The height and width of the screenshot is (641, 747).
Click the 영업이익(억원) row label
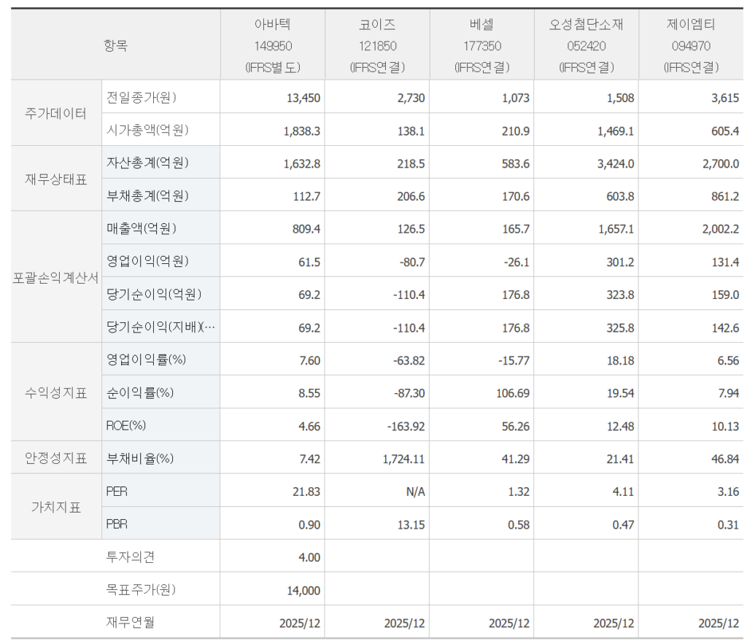[147, 261]
